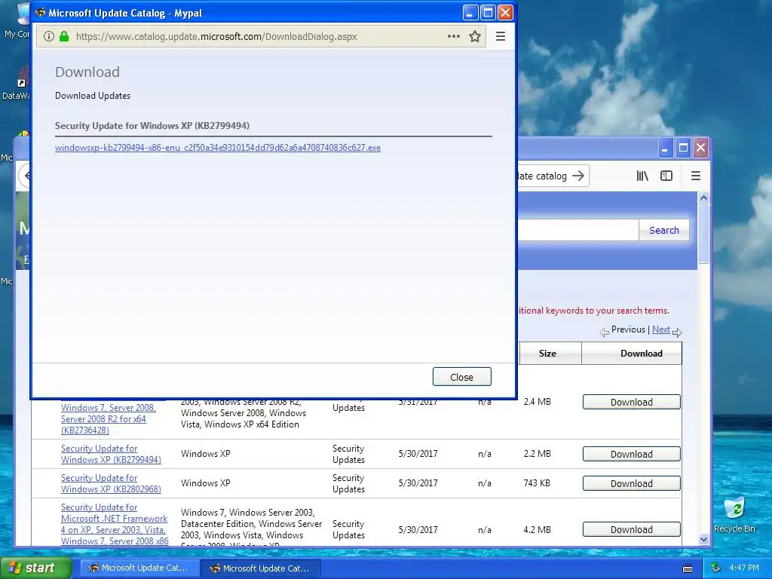Download the 743 KB KB2802968 update
Image resolution: width=772 pixels, height=579 pixels.
click(x=632, y=483)
